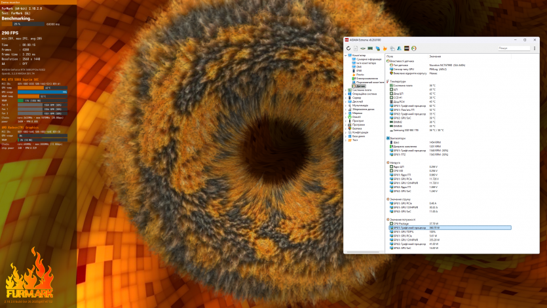Open Сумарна інформація in the tree

(366, 60)
